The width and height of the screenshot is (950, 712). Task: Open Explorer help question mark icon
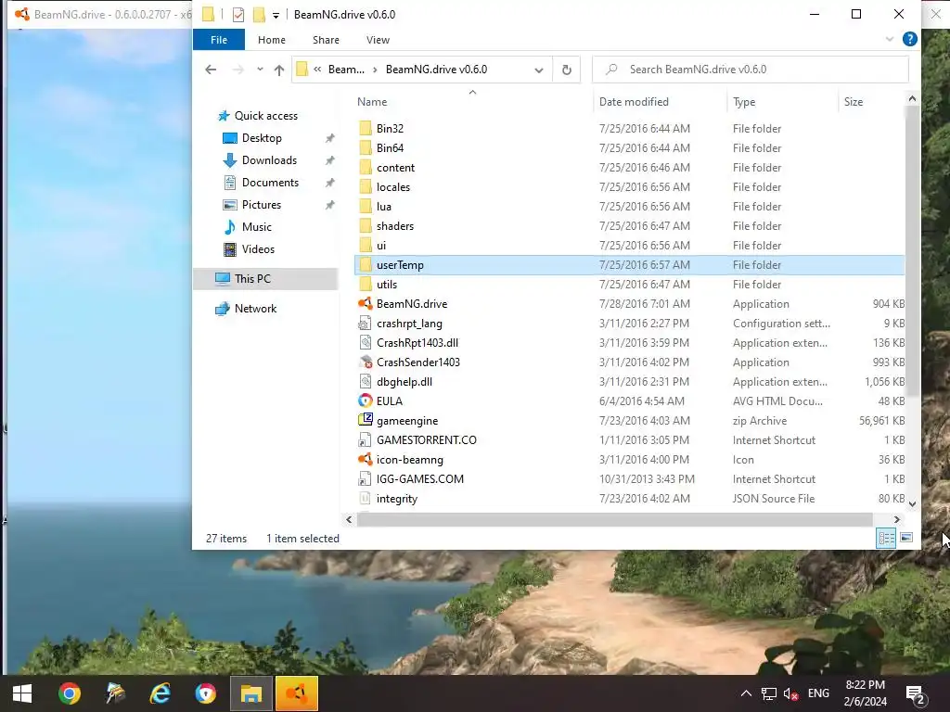[x=909, y=39]
